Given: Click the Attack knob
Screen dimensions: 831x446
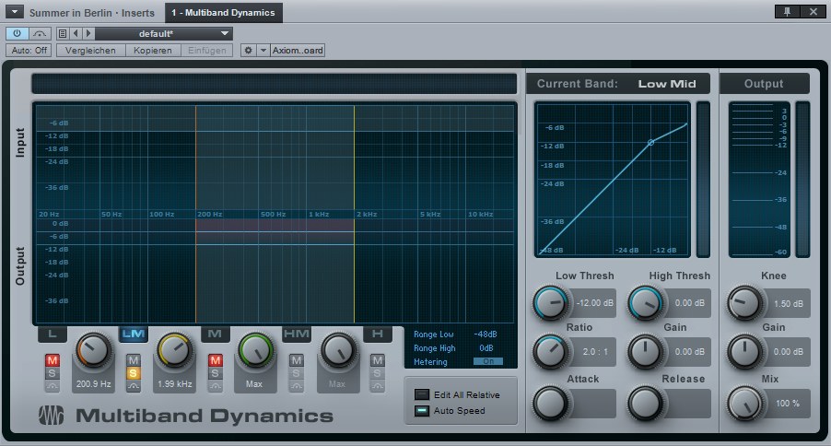Looking at the screenshot, I should tap(551, 403).
